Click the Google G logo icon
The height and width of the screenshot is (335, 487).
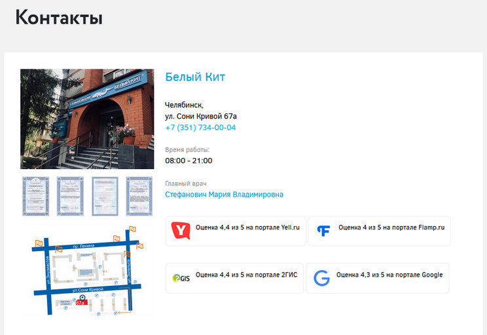pyautogui.click(x=321, y=278)
